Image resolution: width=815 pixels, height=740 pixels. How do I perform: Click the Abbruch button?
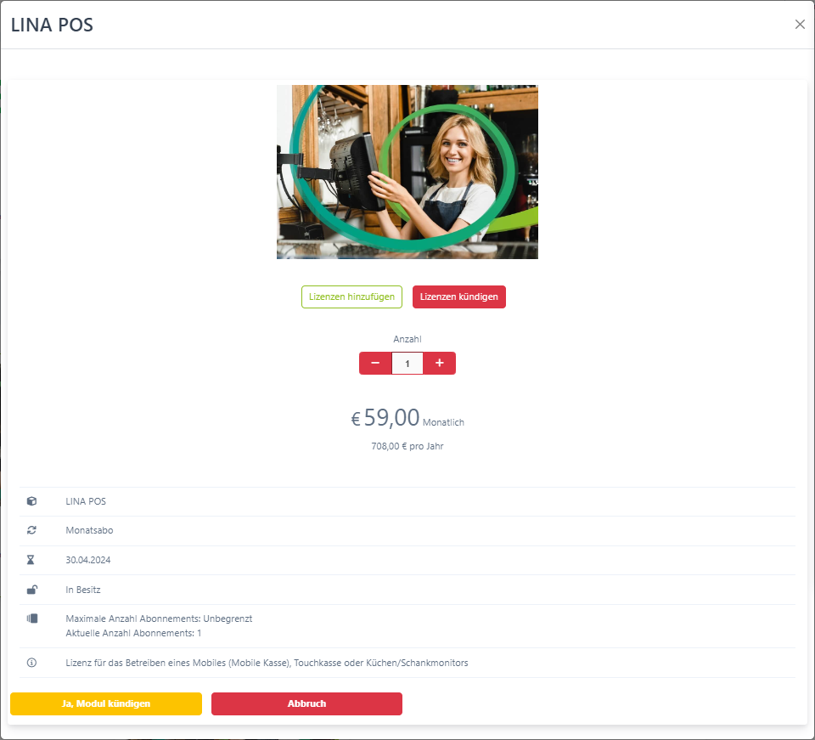306,703
